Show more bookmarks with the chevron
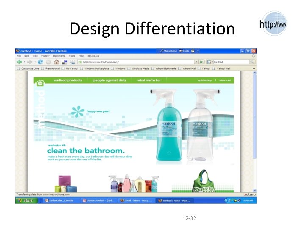Image resolution: width=305 pixels, height=229 pixels. pos(253,69)
